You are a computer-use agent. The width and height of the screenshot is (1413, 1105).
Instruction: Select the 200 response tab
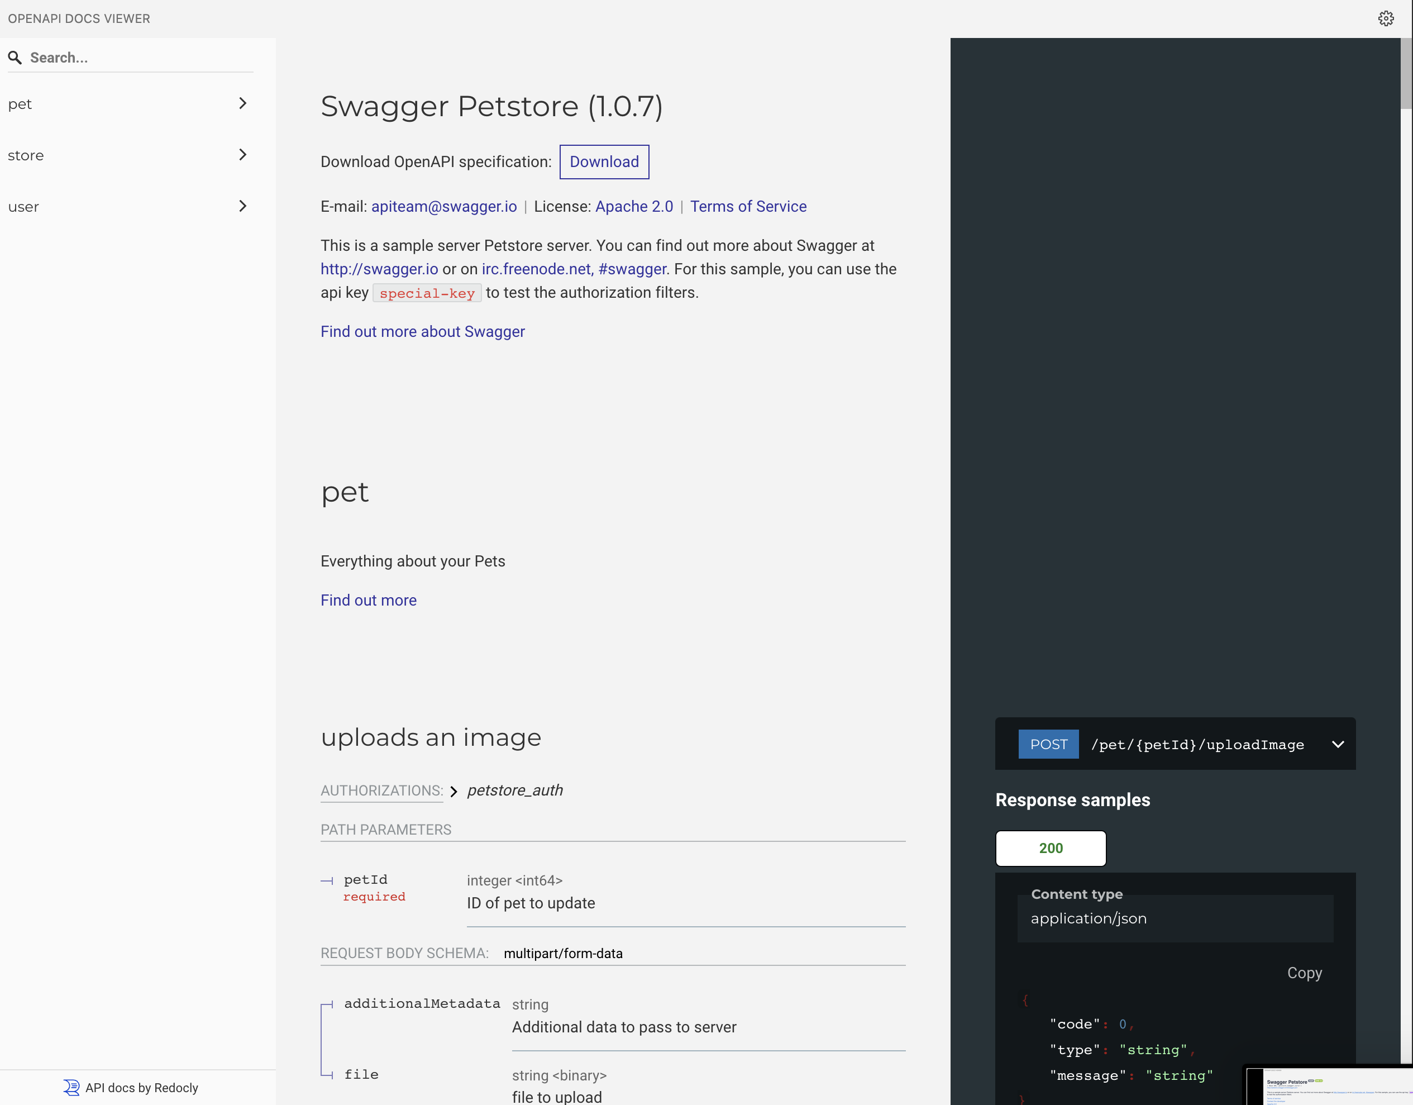[1050, 848]
